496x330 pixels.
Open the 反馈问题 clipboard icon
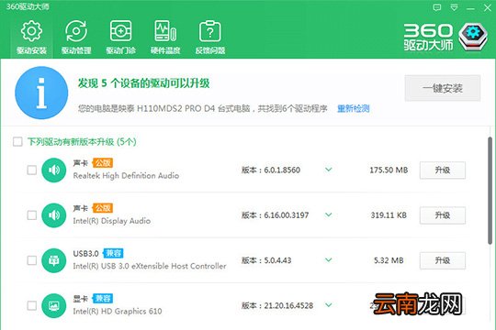(210, 31)
